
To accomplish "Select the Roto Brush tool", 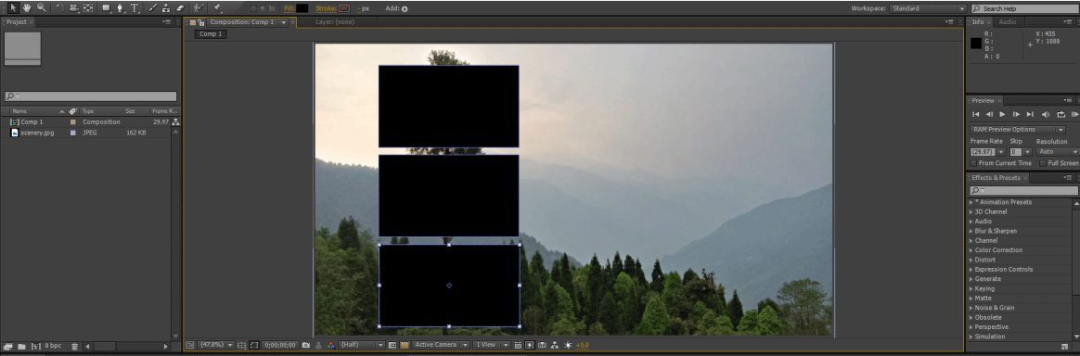I will pyautogui.click(x=199, y=8).
